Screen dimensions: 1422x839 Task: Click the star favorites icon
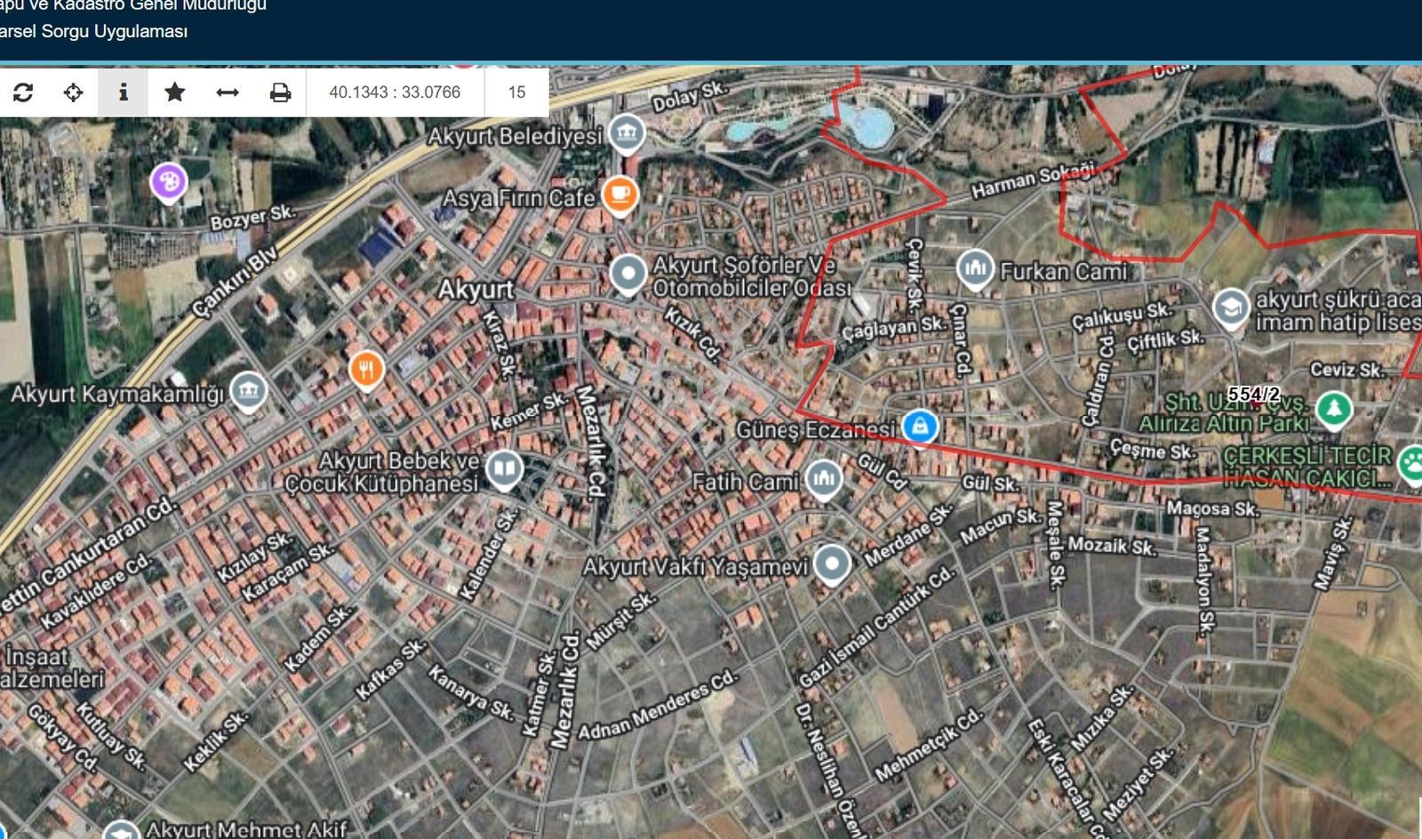[x=175, y=92]
